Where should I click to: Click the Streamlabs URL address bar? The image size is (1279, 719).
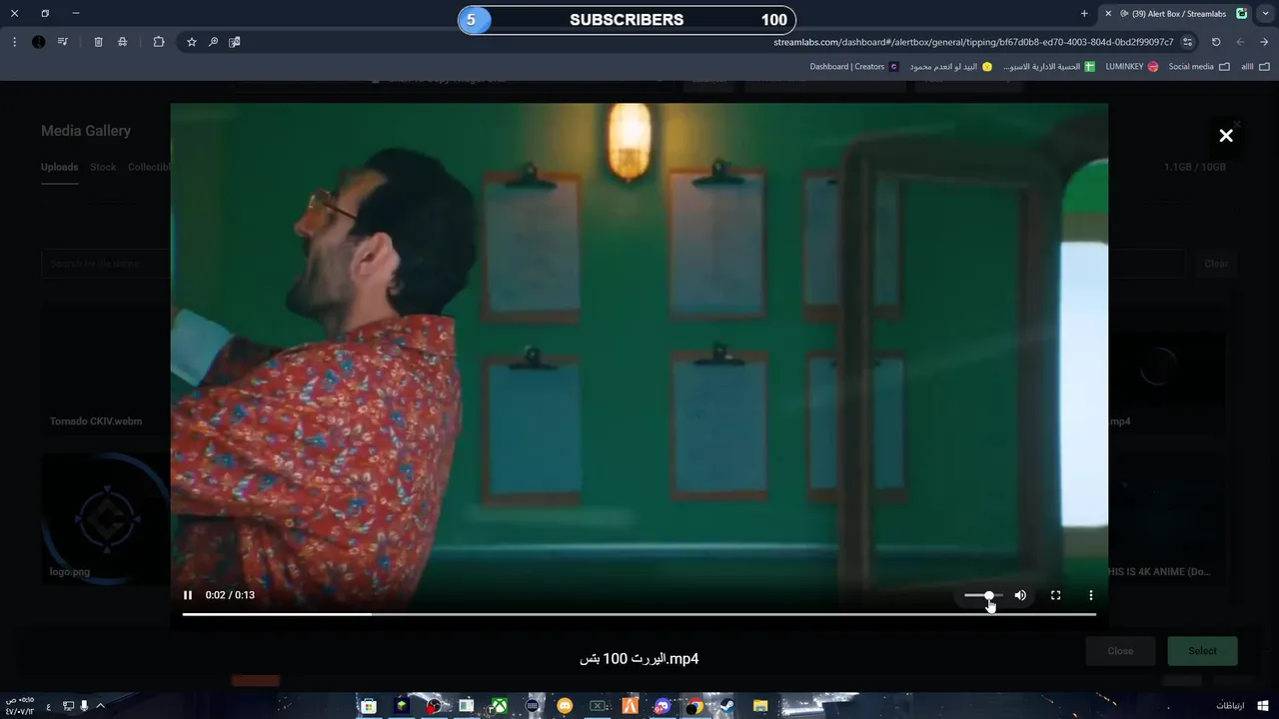(x=973, y=42)
